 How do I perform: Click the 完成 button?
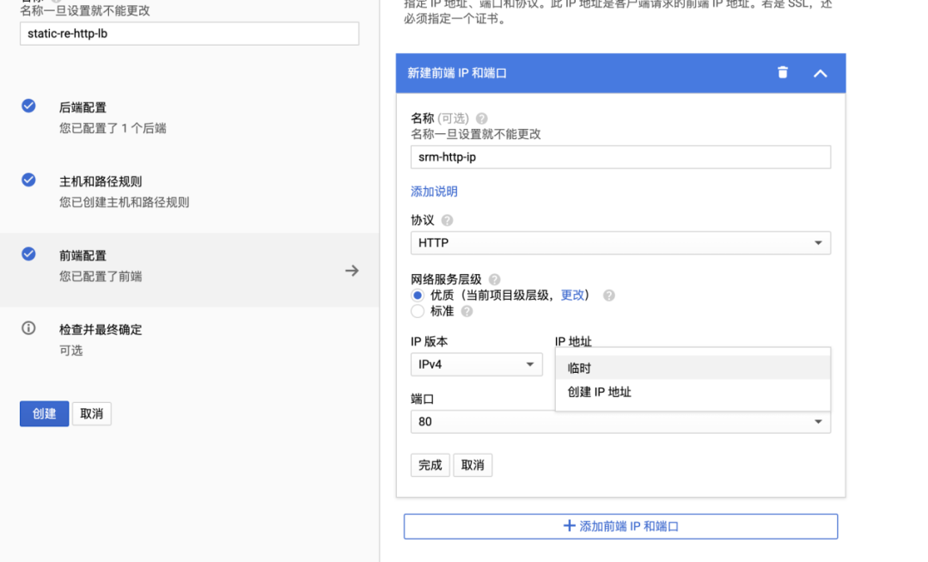pyautogui.click(x=430, y=465)
